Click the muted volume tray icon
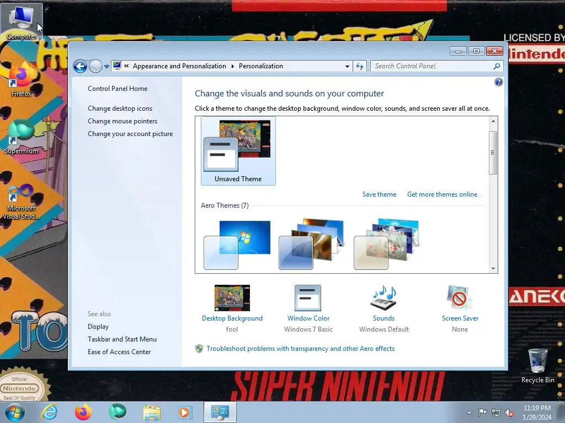 tap(509, 413)
